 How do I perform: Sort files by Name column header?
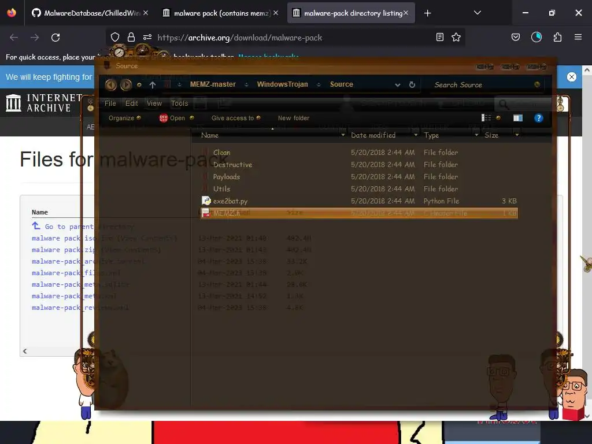210,135
